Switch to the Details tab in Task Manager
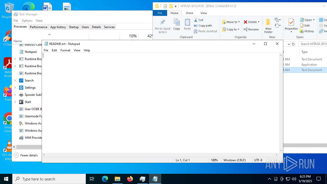This screenshot has height=184, width=327. [x=96, y=27]
